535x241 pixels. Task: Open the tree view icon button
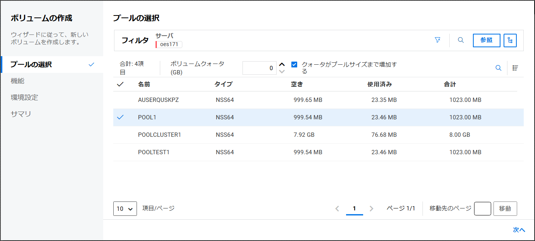(510, 40)
